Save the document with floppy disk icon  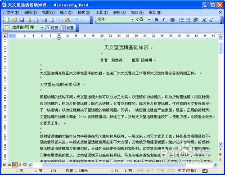pyautogui.click(x=22, y=20)
